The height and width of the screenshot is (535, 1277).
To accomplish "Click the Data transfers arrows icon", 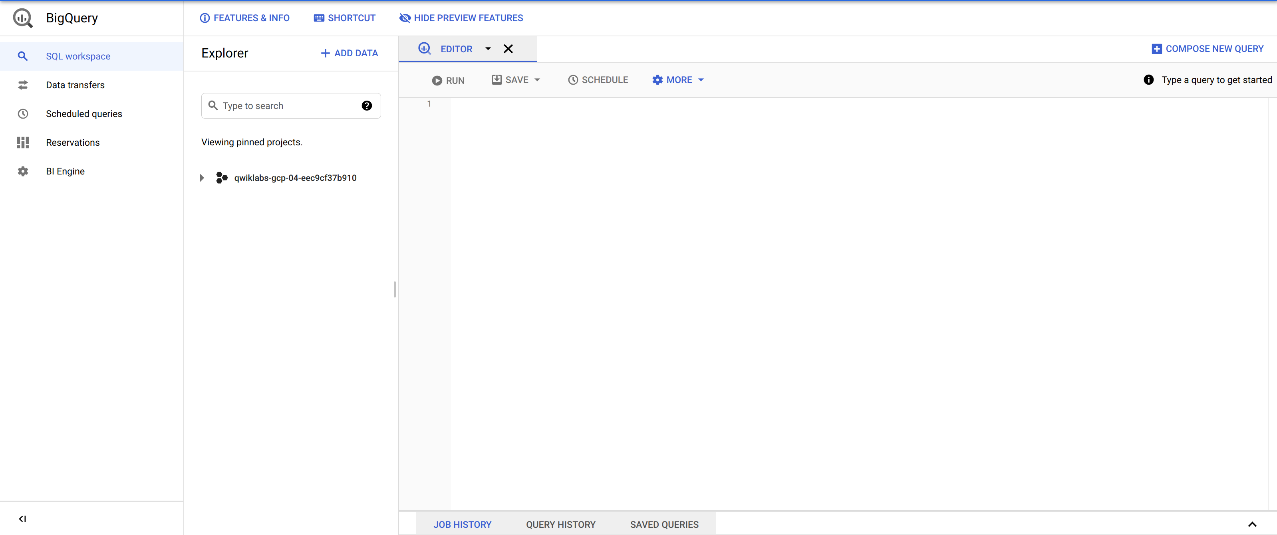I will 23,85.
